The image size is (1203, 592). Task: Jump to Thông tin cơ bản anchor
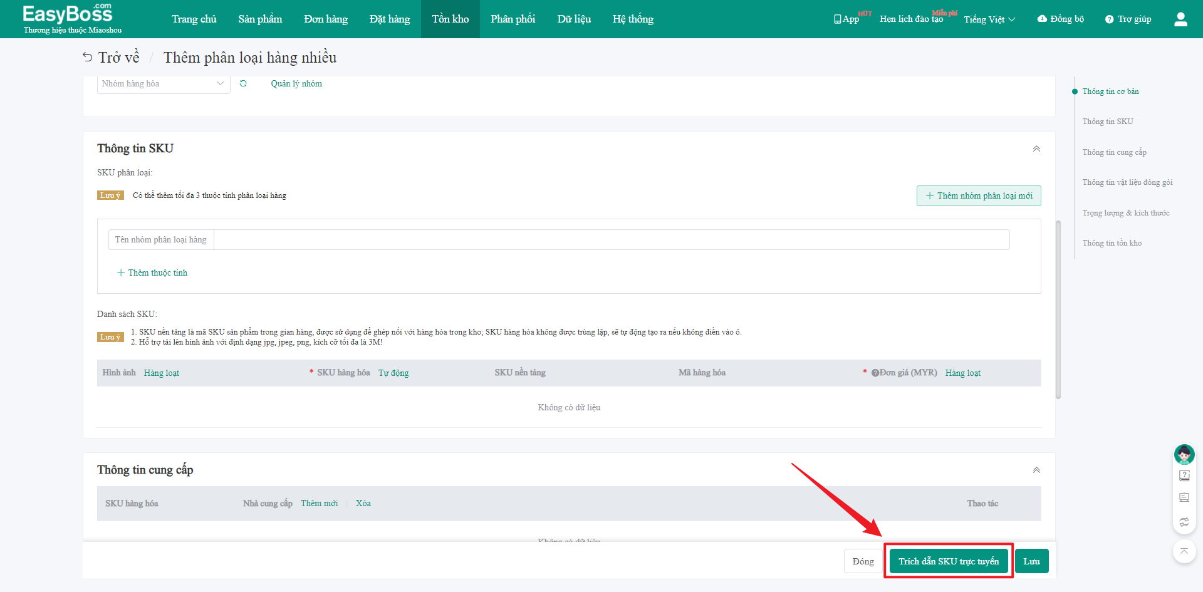(1110, 91)
